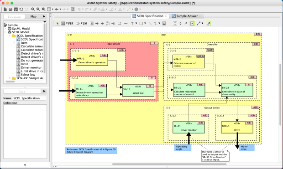Click the vertical spacing compress icon

(x=180, y=23)
